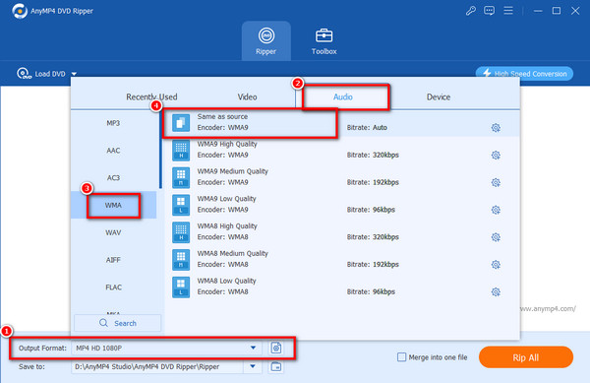The width and height of the screenshot is (590, 383).
Task: Switch to the Device format tab
Action: point(439,96)
